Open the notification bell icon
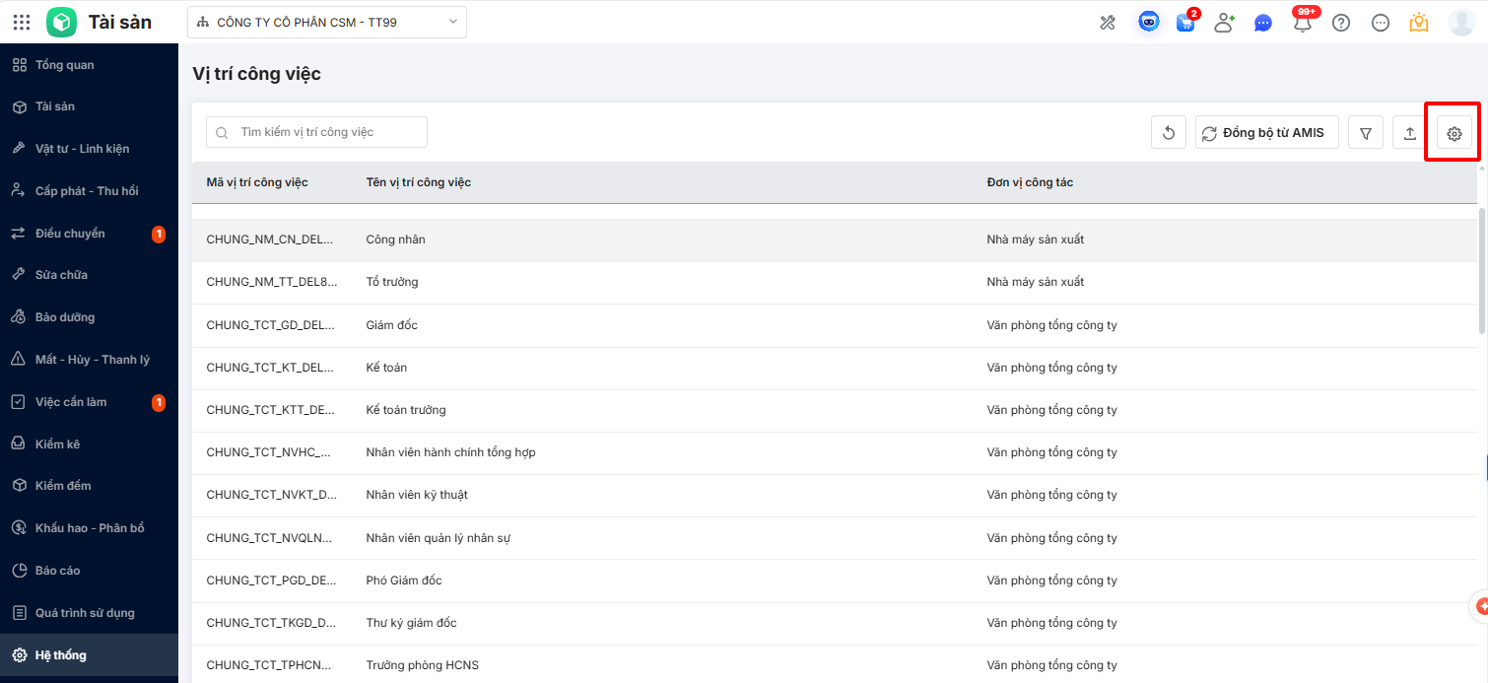 (1303, 23)
